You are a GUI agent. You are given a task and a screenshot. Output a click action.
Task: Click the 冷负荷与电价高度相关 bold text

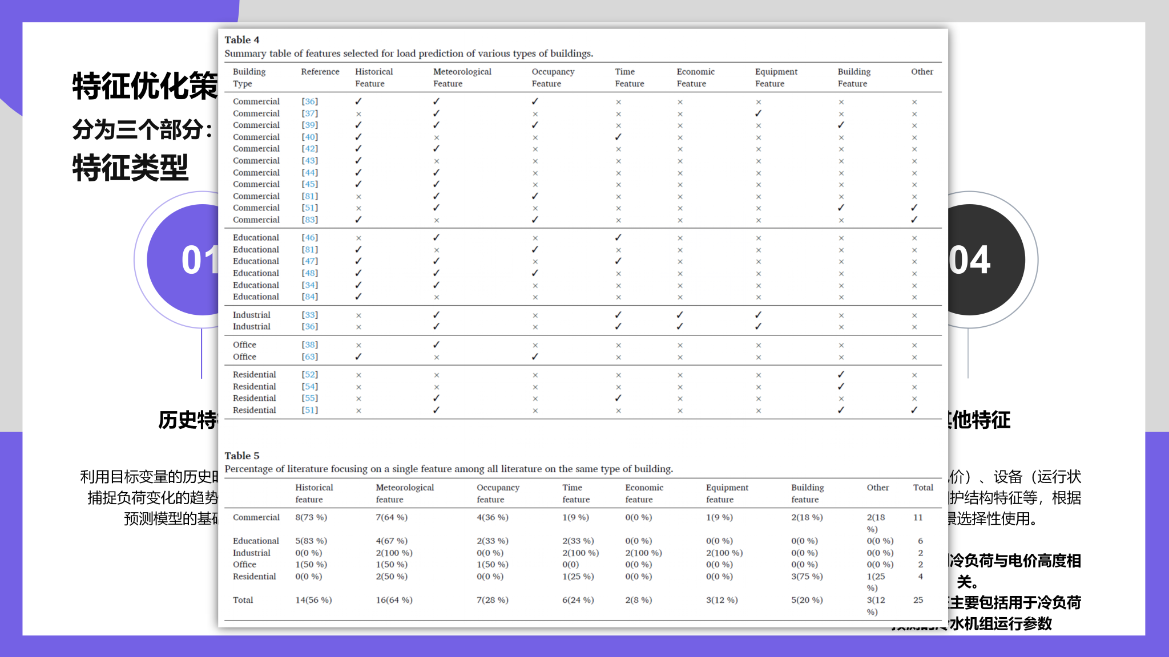[x=1014, y=562]
